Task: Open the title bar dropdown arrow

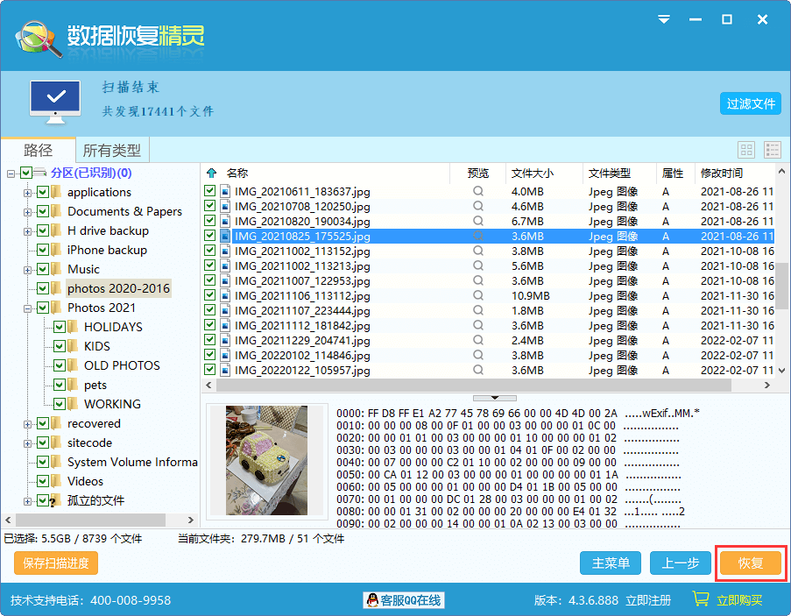Action: click(x=663, y=18)
